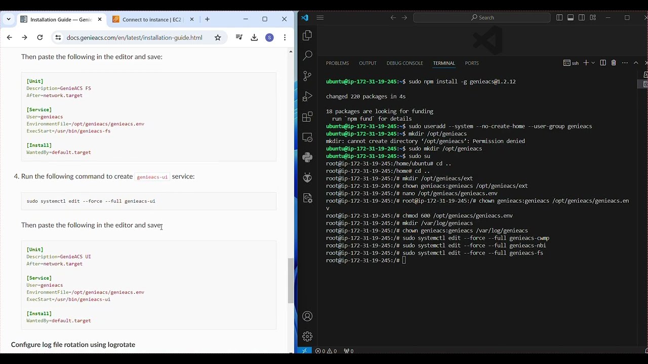Viewport: 648px width, 364px height.
Task: Go back using VS Code navigation arrow
Action: [x=393, y=18]
